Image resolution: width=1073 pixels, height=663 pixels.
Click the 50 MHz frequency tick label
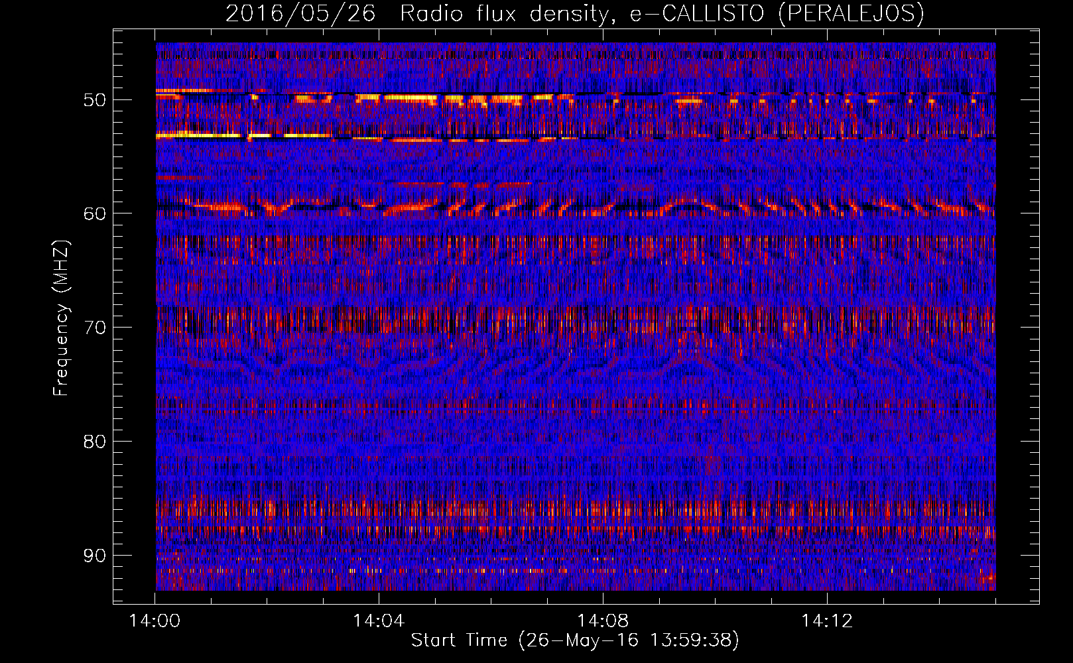94,100
